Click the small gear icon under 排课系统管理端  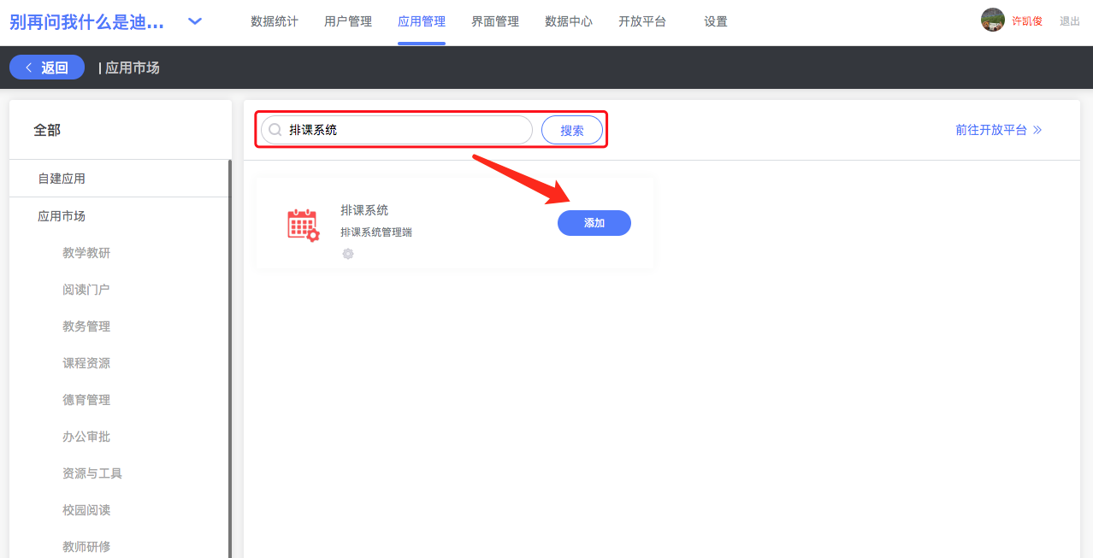point(348,254)
